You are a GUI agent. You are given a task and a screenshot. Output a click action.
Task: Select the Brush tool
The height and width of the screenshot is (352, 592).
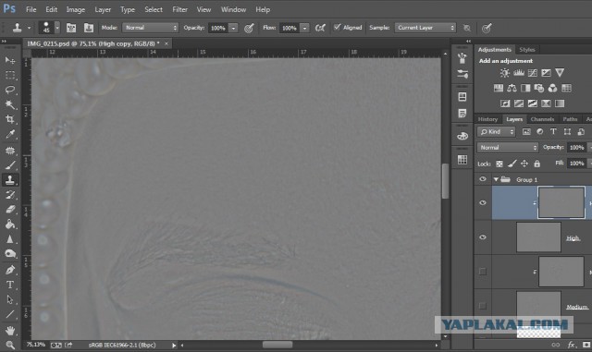10,164
